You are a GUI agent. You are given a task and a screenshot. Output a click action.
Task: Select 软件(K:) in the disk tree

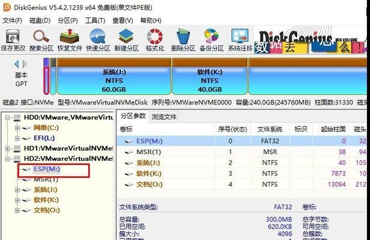(46, 200)
